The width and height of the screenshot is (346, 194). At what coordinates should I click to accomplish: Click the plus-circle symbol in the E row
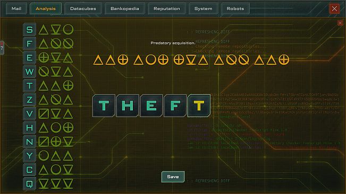(x=44, y=58)
